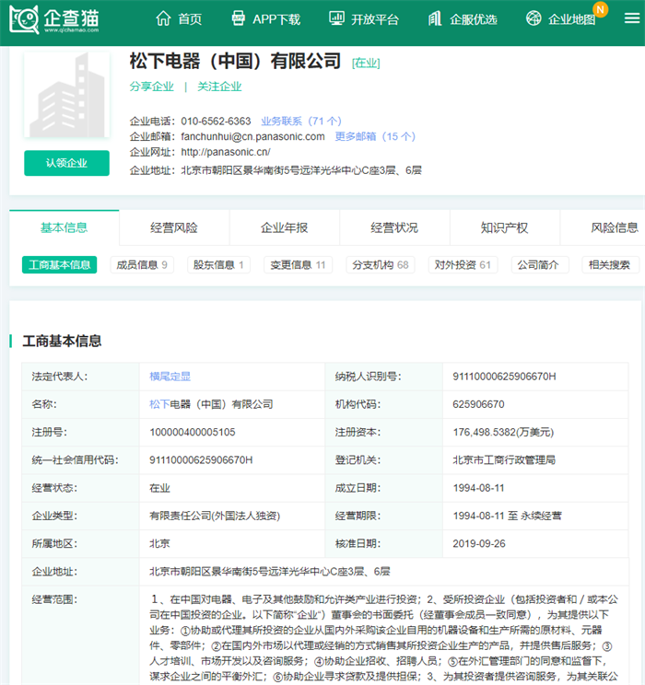Click the 经营范围 description text
This screenshot has width=645, height=685.
tap(383, 638)
